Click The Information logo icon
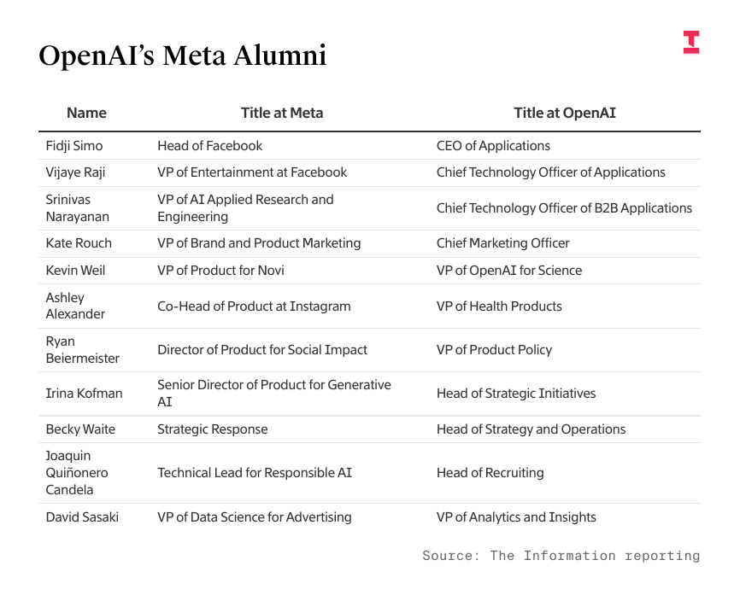The width and height of the screenshot is (740, 601). [x=691, y=43]
